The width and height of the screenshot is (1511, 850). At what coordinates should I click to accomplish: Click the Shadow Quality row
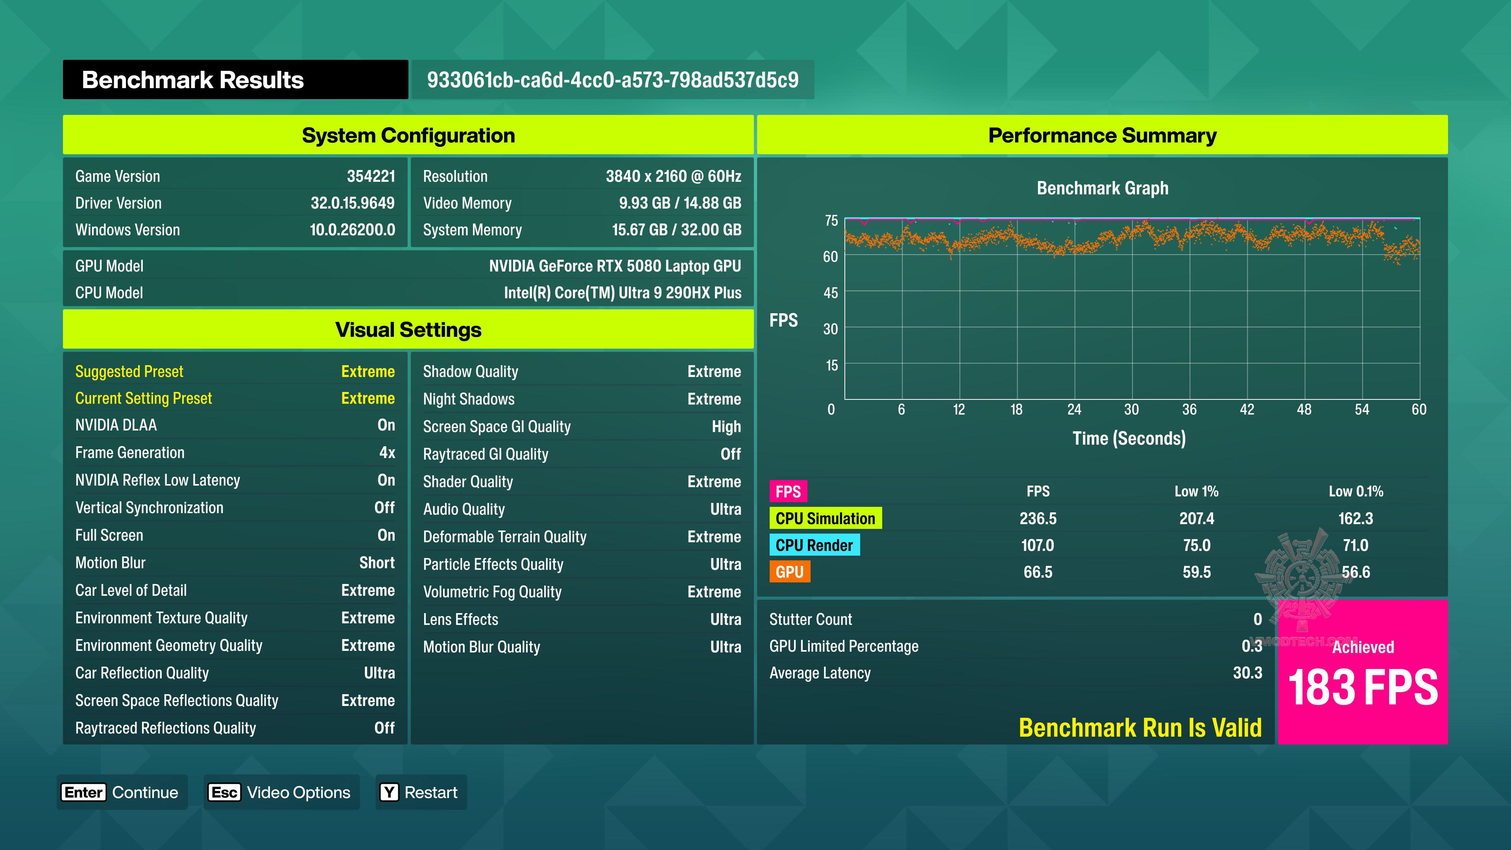[582, 371]
